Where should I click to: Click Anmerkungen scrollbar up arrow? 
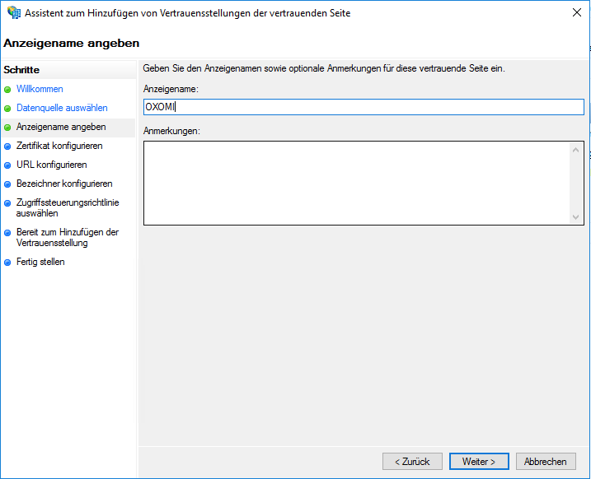point(576,150)
